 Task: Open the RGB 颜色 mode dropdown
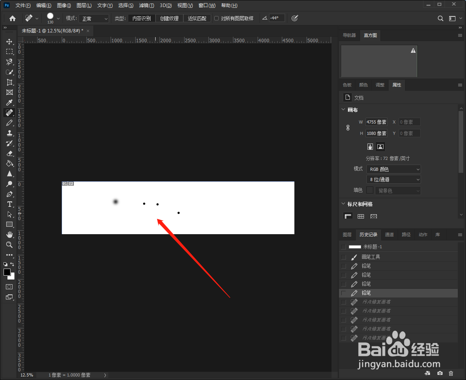pyautogui.click(x=394, y=169)
